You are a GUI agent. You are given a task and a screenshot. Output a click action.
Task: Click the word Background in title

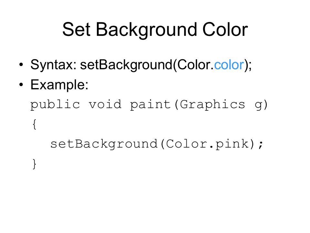click(x=147, y=30)
